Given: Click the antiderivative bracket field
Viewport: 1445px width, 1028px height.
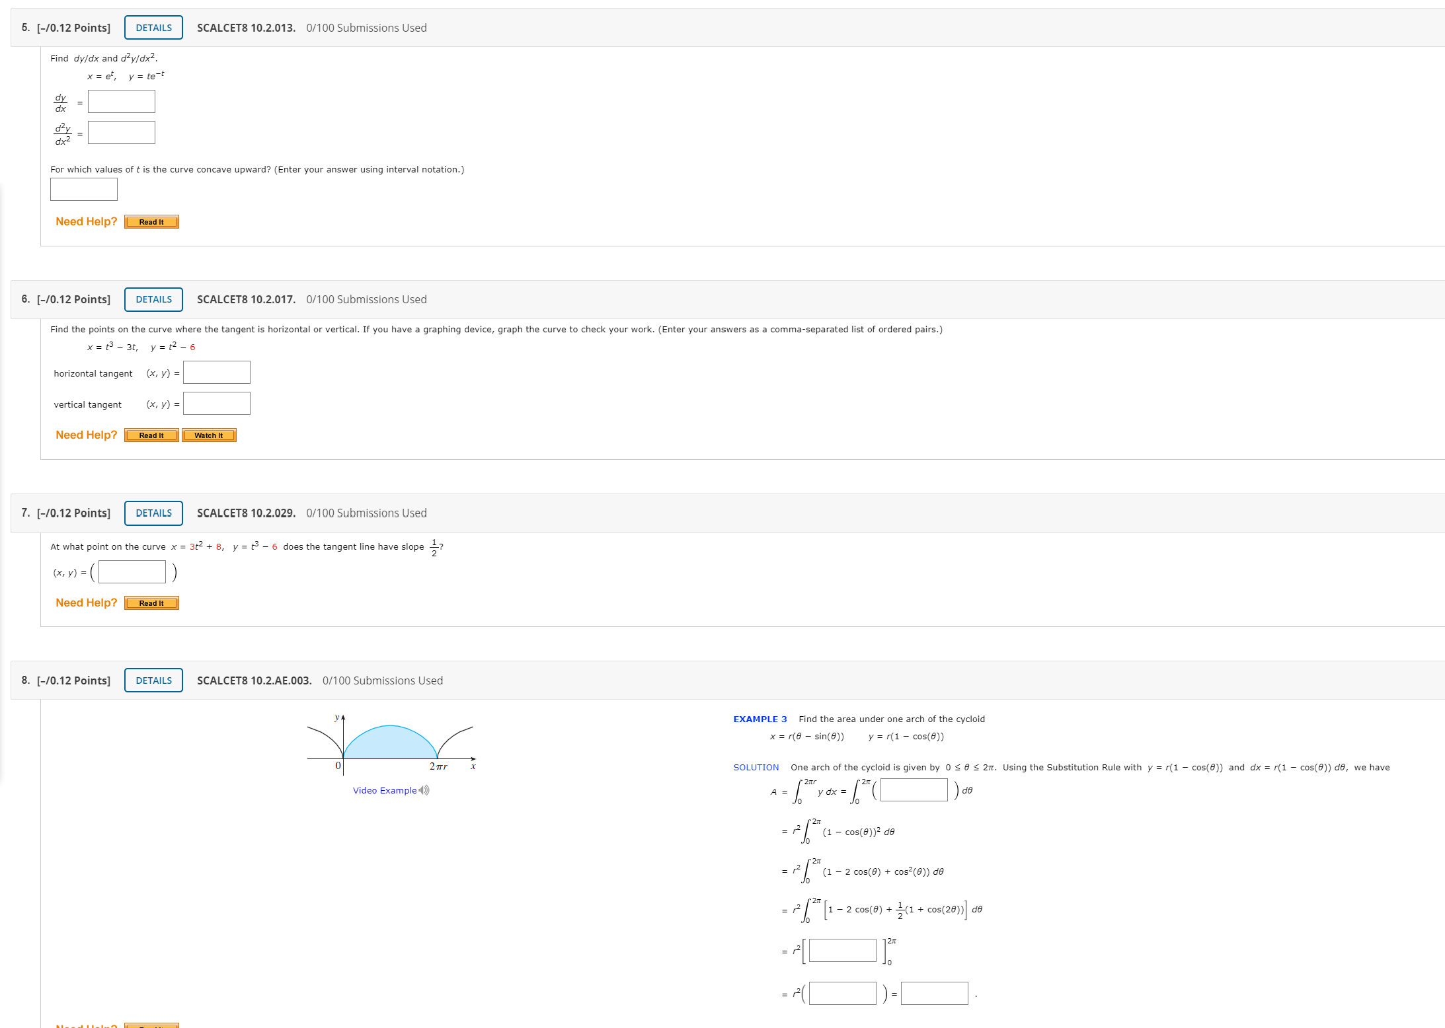Looking at the screenshot, I should coord(842,951).
